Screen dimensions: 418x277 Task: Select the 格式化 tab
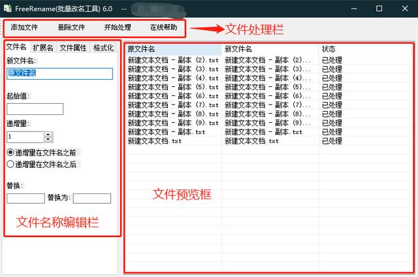[x=103, y=48]
